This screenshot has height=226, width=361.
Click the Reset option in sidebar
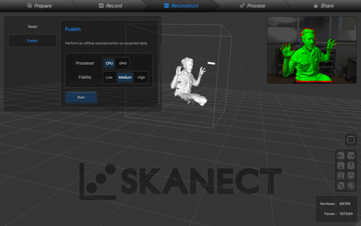(33, 27)
